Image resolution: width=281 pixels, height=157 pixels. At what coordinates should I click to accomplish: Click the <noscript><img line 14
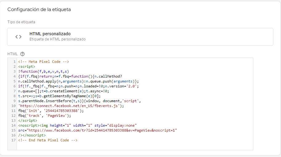(77, 125)
